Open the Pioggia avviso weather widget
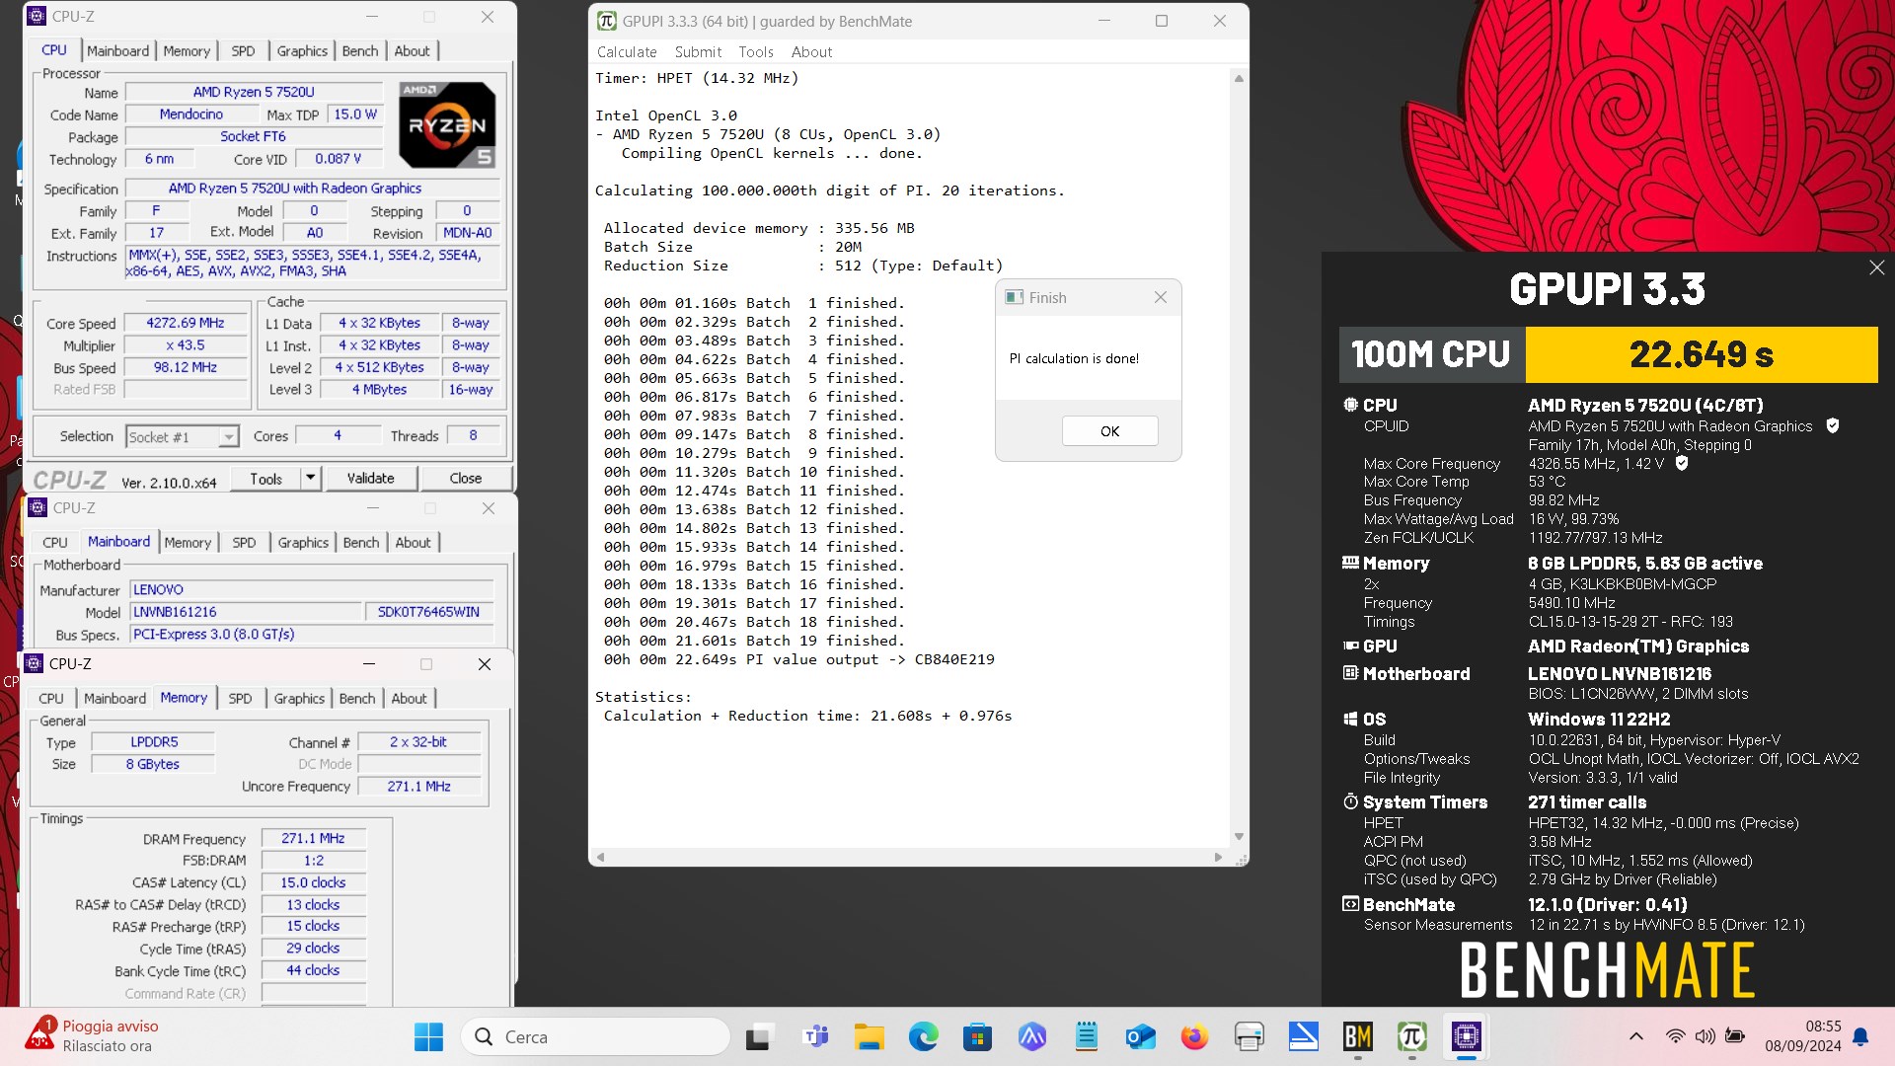This screenshot has width=1895, height=1066. click(x=93, y=1036)
